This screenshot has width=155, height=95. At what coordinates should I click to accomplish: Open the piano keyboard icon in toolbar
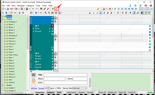pyautogui.click(x=41, y=9)
